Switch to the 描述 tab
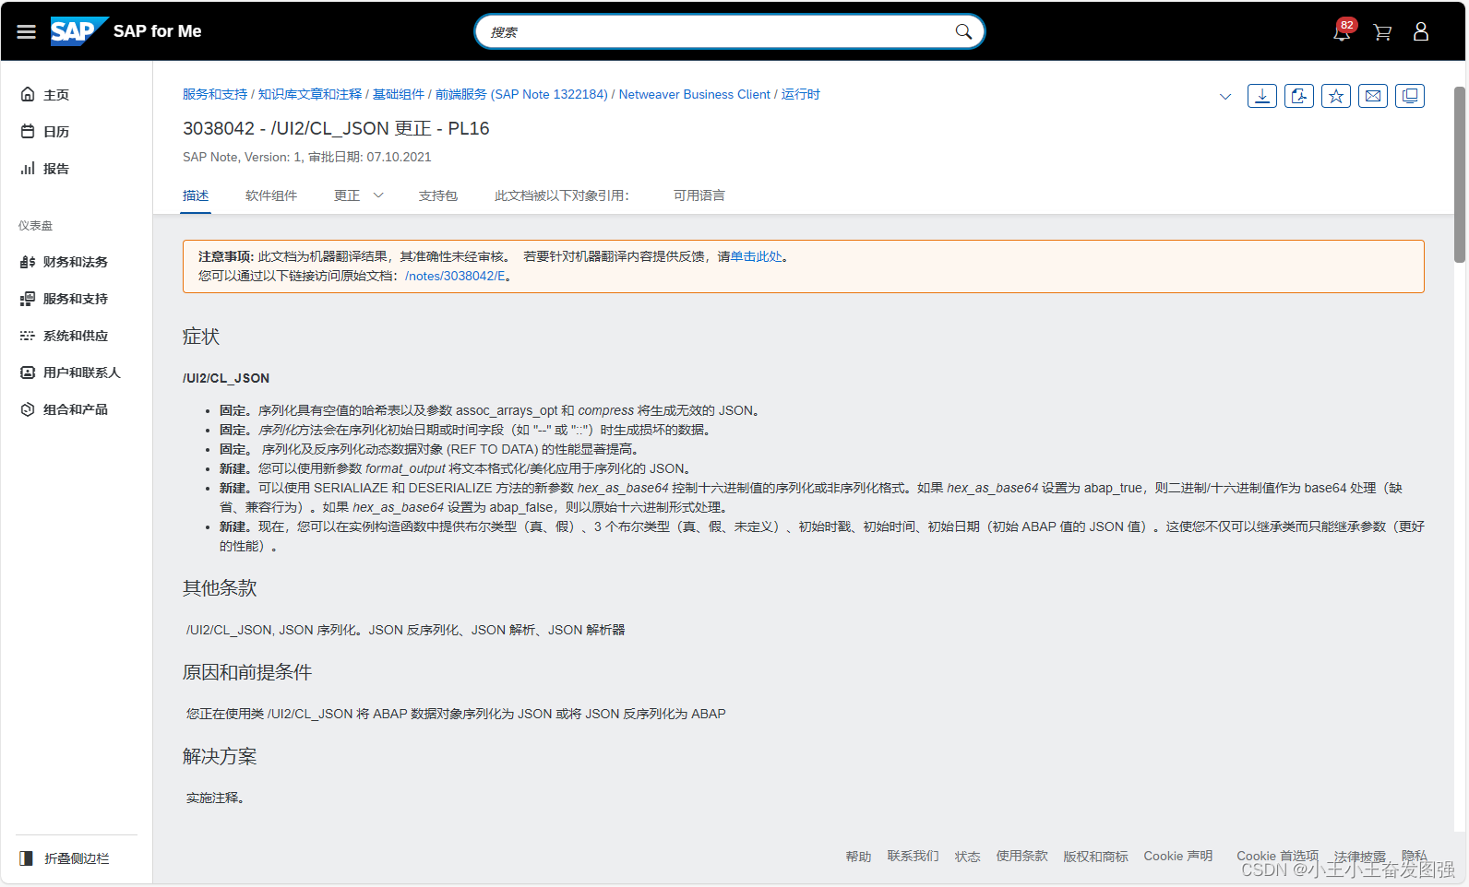This screenshot has height=887, width=1469. tap(196, 195)
